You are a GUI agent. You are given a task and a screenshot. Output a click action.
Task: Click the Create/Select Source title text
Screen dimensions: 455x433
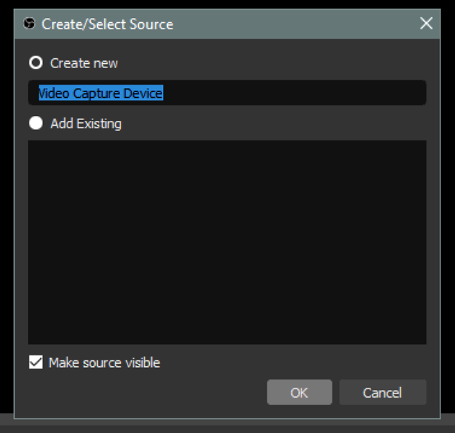tap(108, 24)
